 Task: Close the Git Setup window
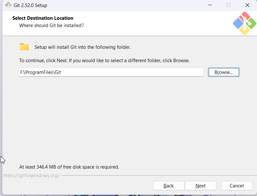click(247, 5)
